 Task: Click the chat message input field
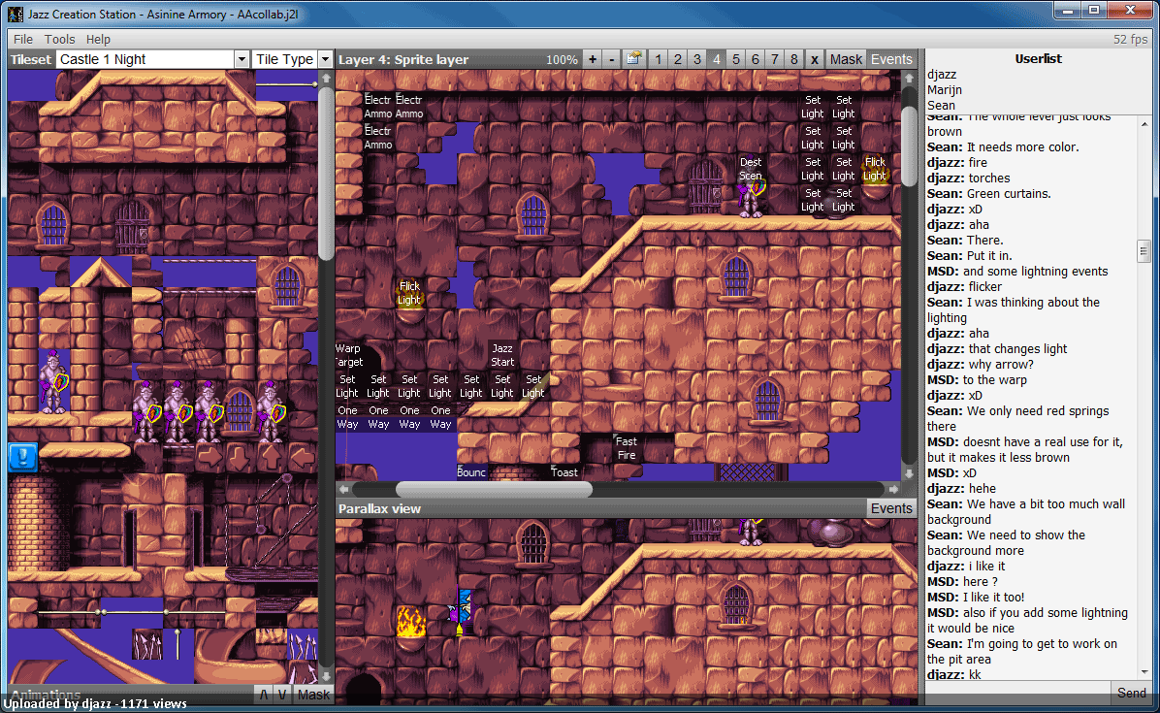(1017, 693)
